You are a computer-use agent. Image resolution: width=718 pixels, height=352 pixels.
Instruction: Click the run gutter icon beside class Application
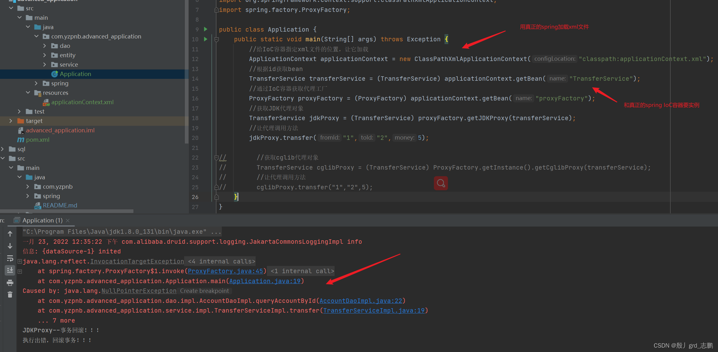[206, 29]
